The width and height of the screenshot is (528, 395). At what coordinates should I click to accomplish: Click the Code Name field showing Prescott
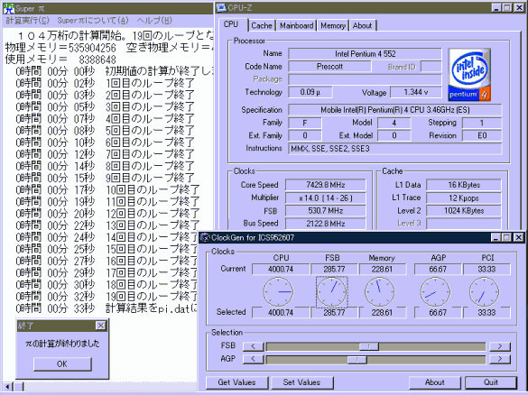point(329,67)
